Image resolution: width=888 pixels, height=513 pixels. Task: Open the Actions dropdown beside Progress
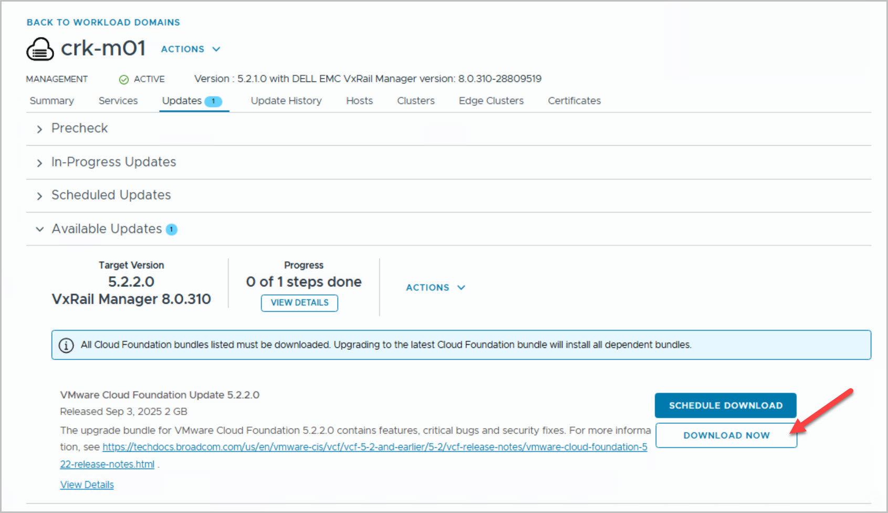(435, 287)
